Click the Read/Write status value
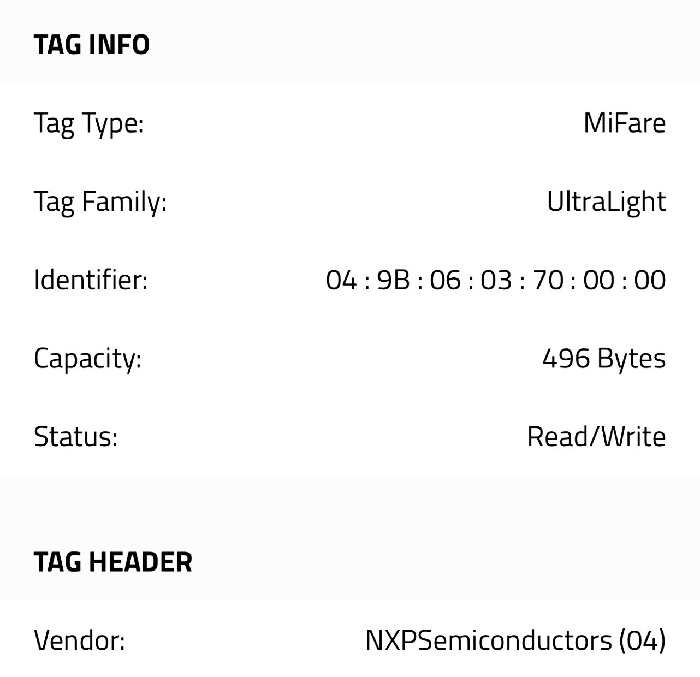700x677 pixels. pyautogui.click(x=596, y=436)
